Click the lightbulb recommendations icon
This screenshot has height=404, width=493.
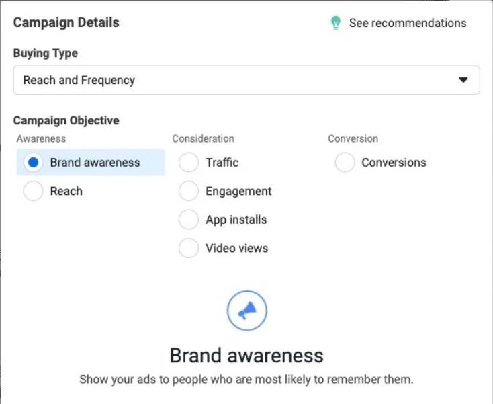pyautogui.click(x=335, y=23)
